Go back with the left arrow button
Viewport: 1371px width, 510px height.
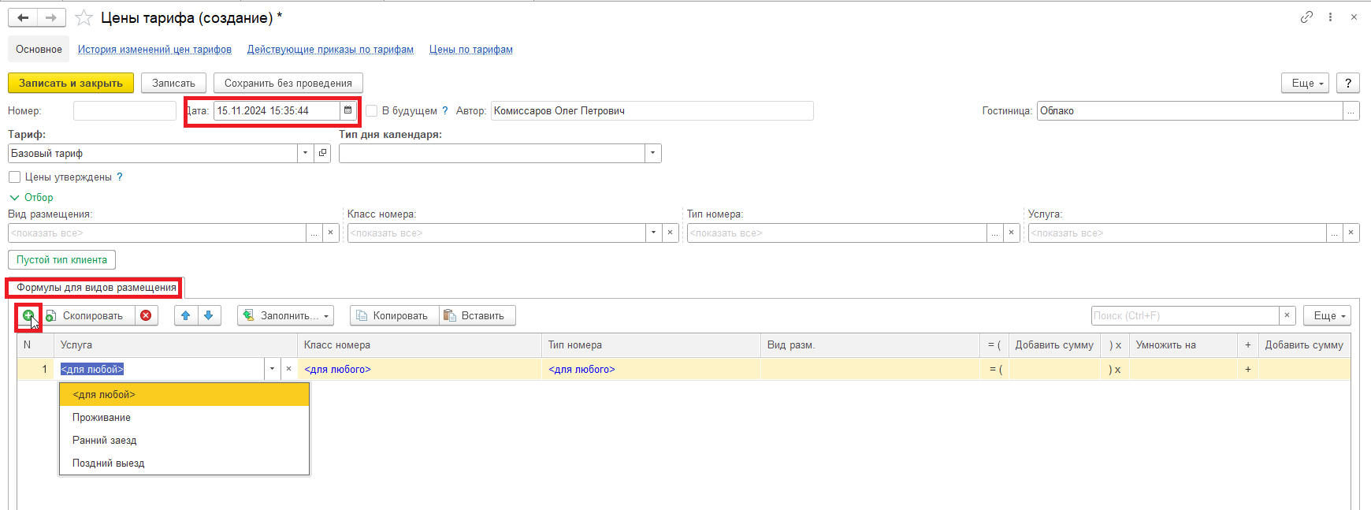coord(23,17)
